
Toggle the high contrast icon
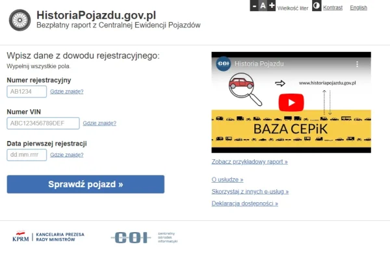click(317, 6)
